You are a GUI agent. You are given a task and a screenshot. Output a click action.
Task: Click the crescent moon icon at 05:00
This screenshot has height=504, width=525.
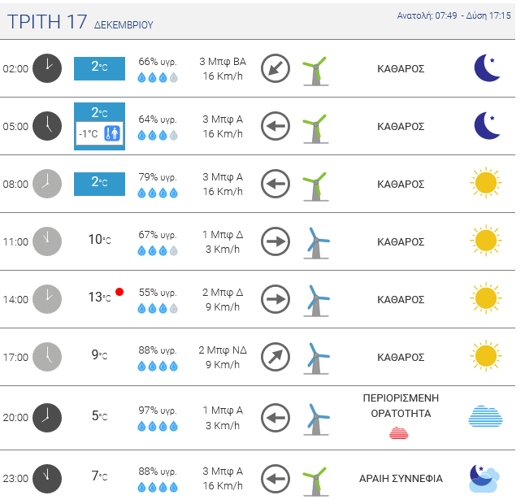486,126
